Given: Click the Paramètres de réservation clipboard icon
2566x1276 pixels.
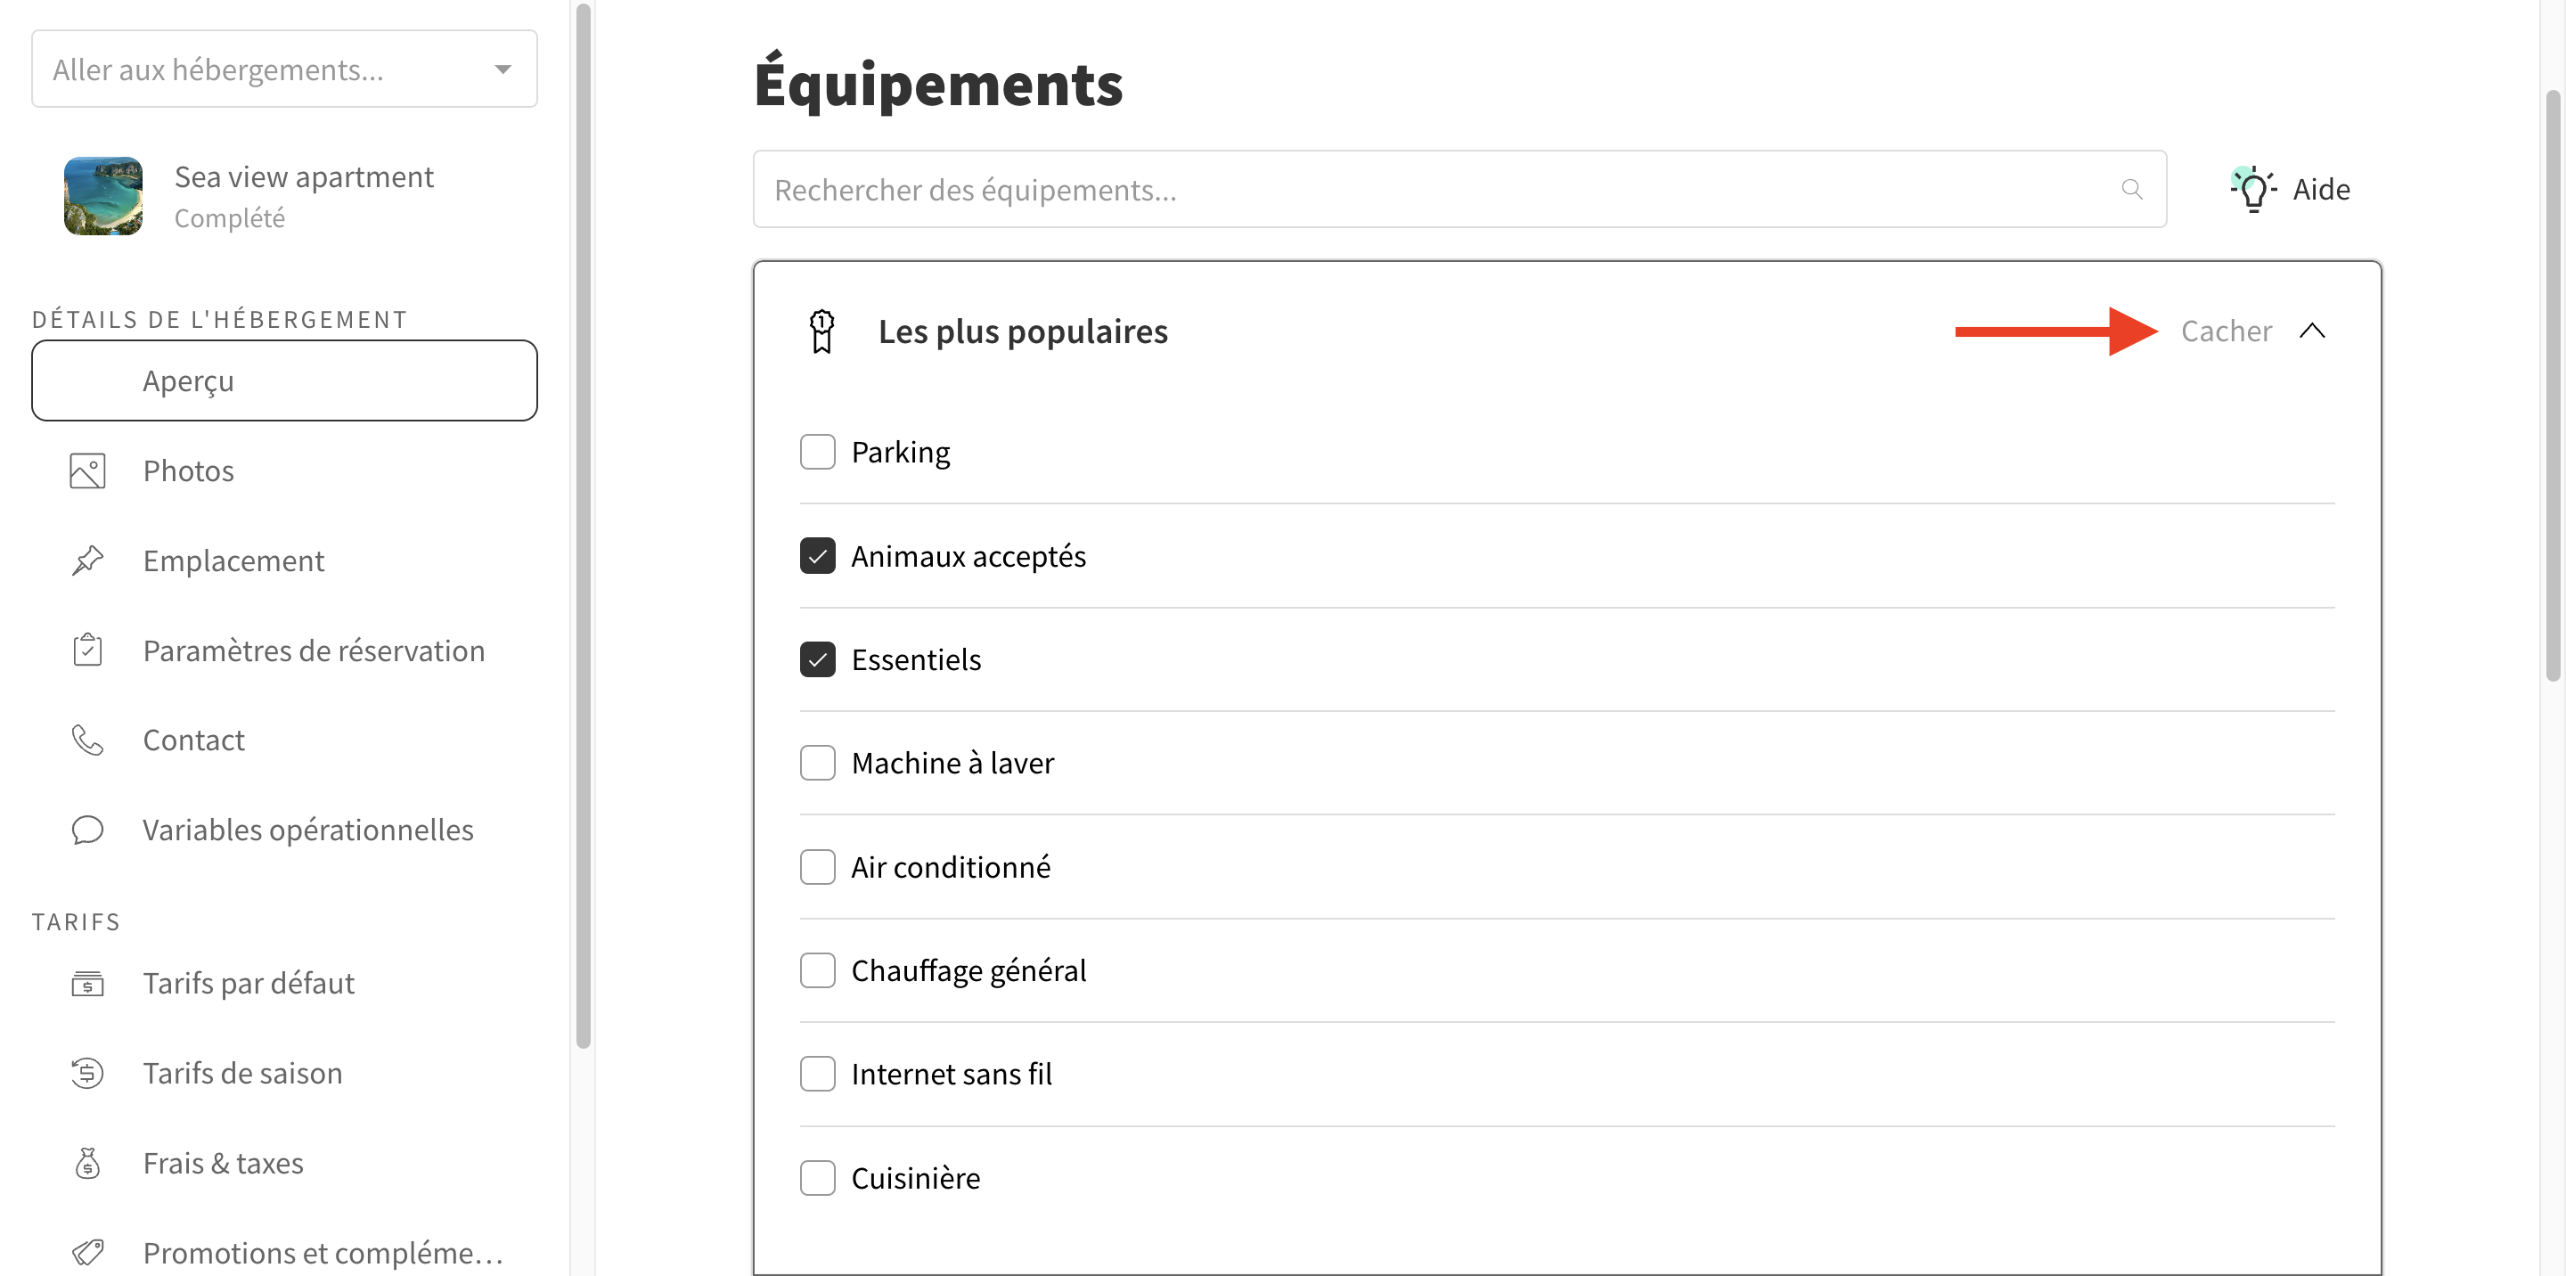Looking at the screenshot, I should pos(87,650).
